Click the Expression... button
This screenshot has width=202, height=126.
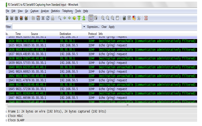coord(93,27)
